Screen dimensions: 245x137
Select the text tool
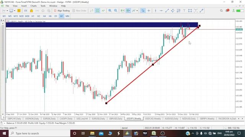tap(184, 11)
